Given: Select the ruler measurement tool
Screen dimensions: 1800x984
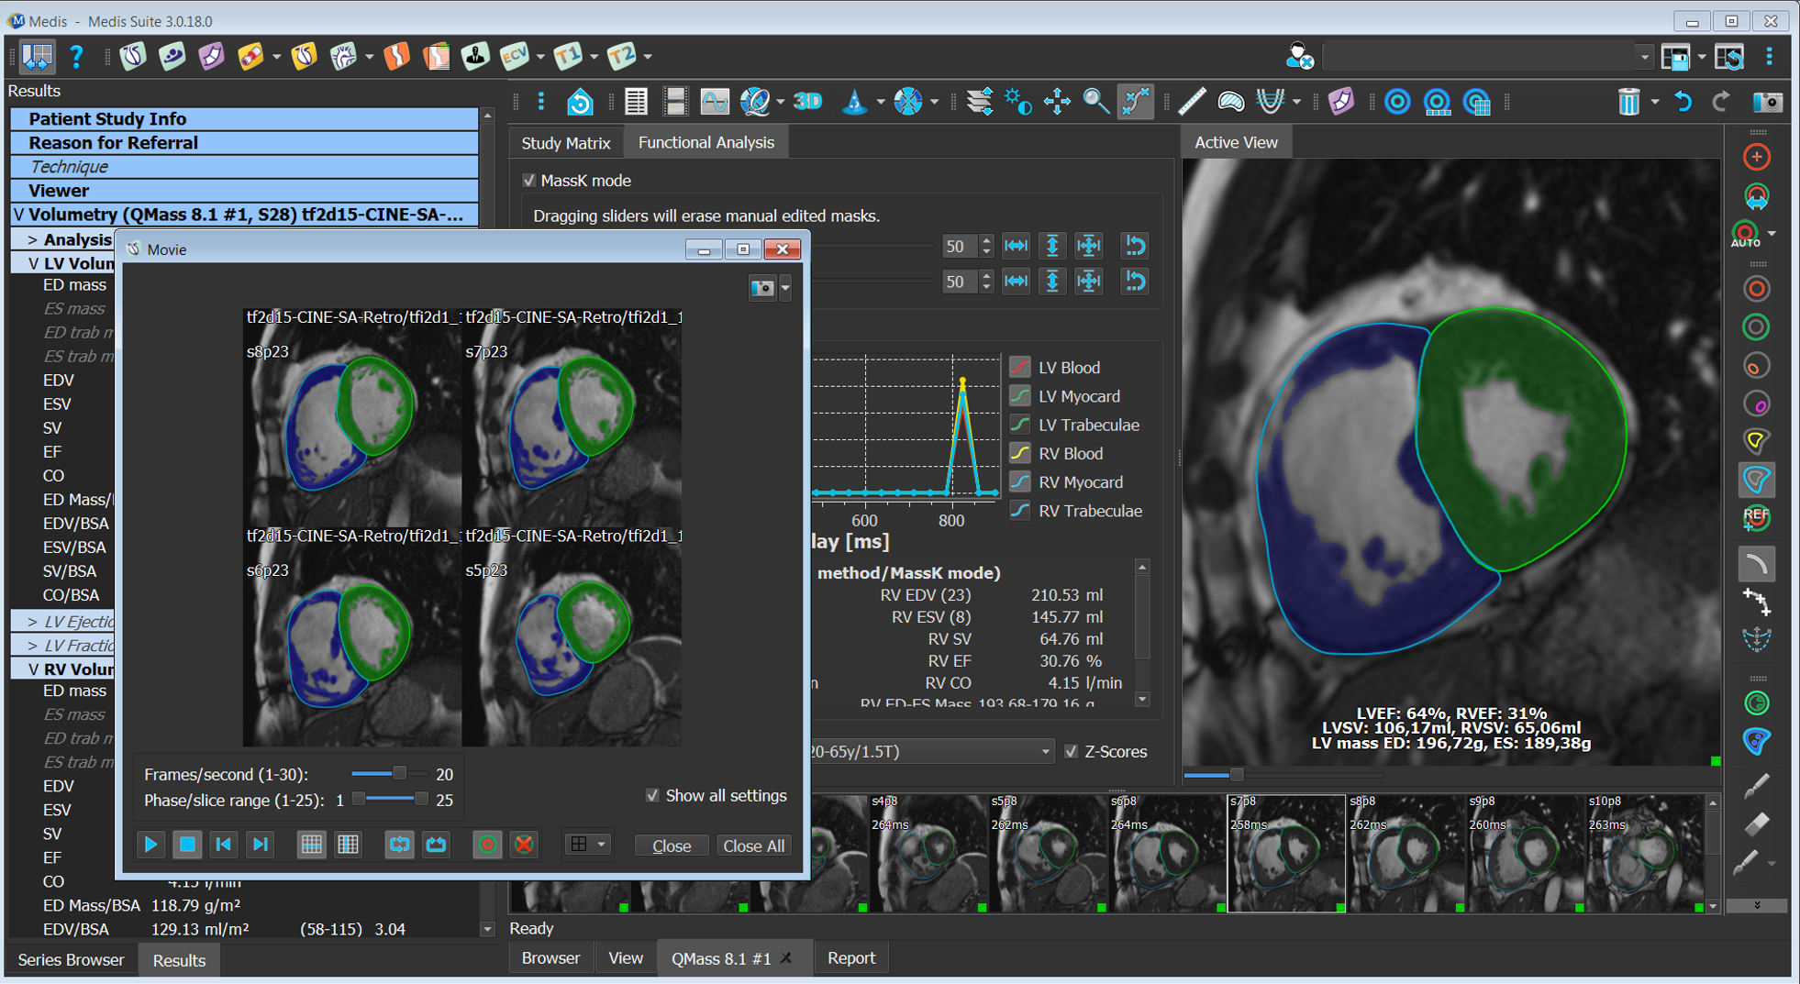Looking at the screenshot, I should [x=1191, y=102].
